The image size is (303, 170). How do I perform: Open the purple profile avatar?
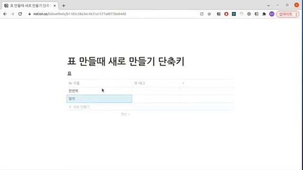(x=272, y=14)
